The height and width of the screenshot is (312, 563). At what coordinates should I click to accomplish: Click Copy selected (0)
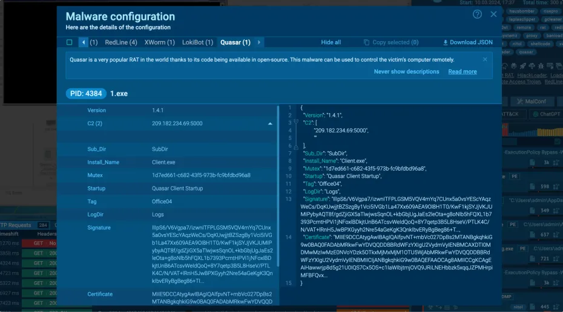click(391, 42)
